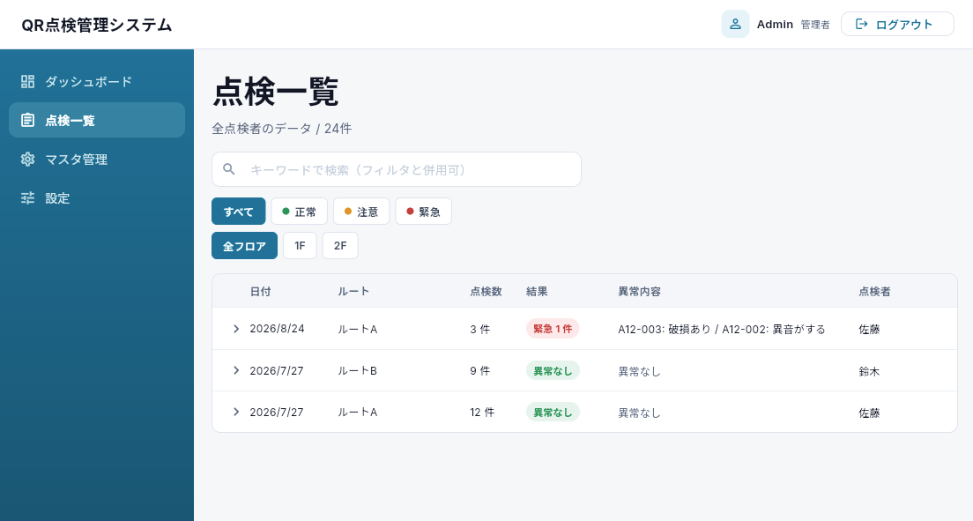Click the magnifier icon in search box
The height and width of the screenshot is (521, 973).
(x=229, y=169)
